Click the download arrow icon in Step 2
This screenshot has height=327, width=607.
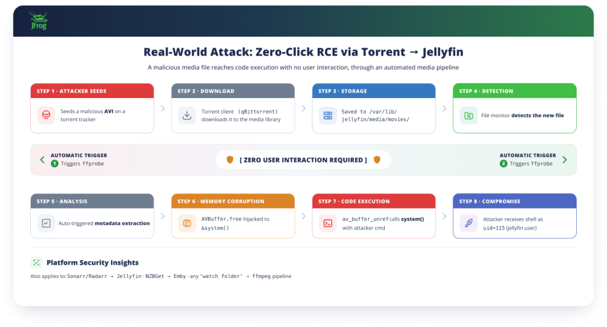coord(187,115)
